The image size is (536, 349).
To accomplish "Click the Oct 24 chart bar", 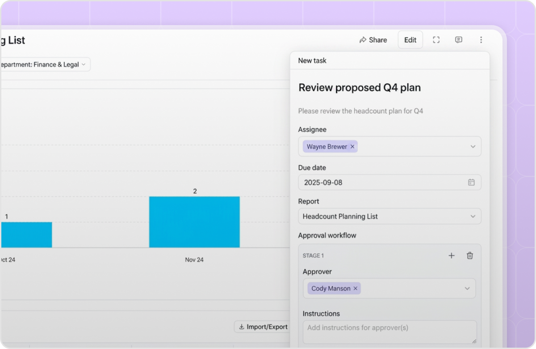I will pos(26,235).
